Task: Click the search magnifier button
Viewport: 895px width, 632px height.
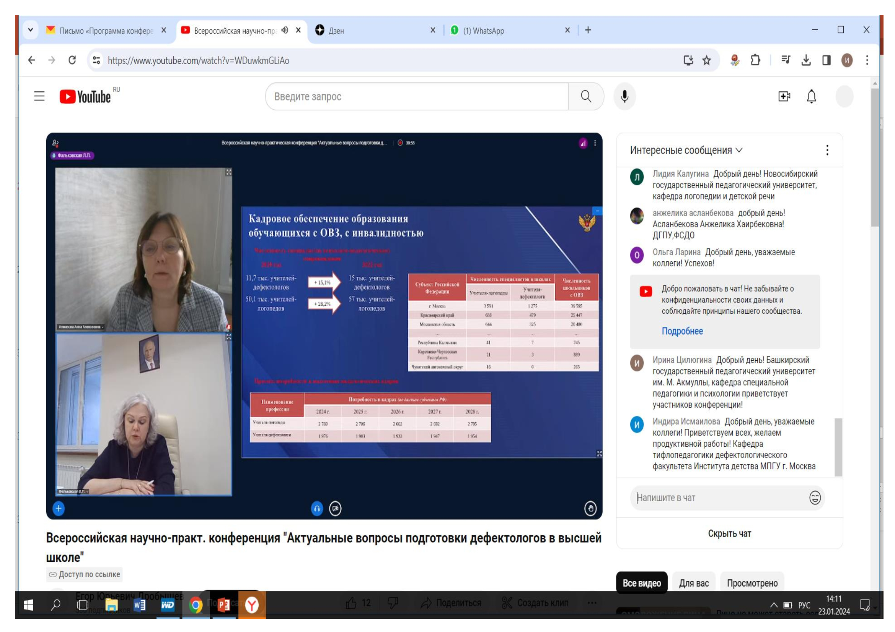Action: tap(585, 96)
